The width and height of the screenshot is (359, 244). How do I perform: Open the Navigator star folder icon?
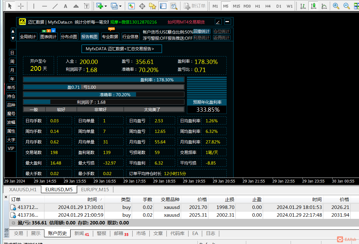[x=152, y=6]
